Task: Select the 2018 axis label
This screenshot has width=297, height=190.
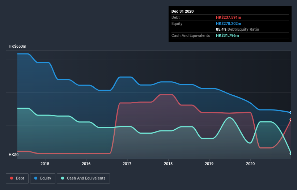Action: 168,164
